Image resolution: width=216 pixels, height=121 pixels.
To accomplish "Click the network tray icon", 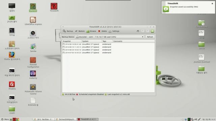I will [x=199, y=119].
